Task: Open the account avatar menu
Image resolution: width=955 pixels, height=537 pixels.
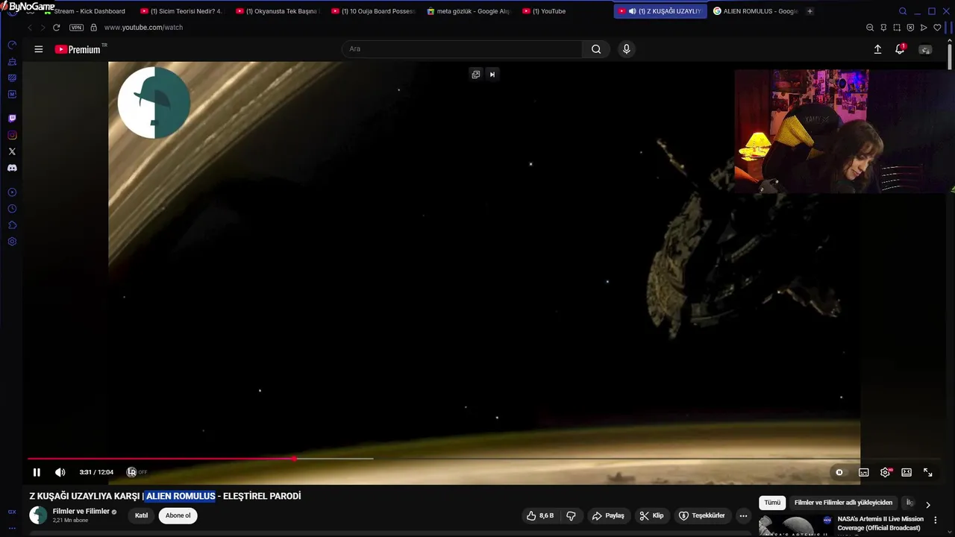Action: tap(925, 49)
